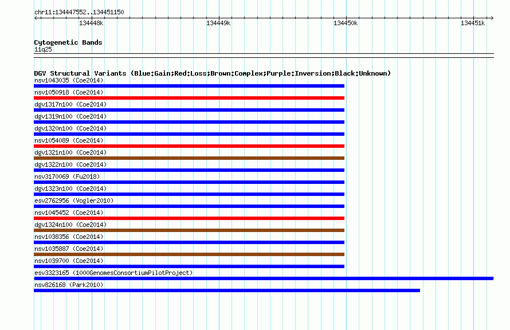Select the nsv826168 (Park2010) label
This screenshot has width=510, height=330.
69,285
